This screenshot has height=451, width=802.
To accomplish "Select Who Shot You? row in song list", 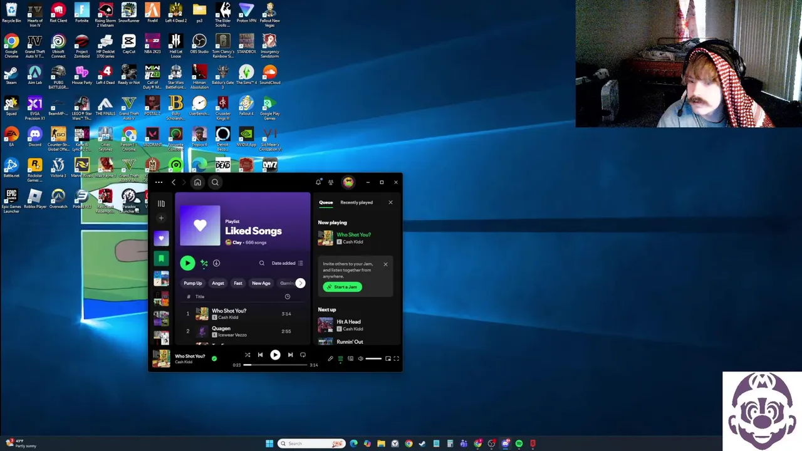I will coord(243,314).
